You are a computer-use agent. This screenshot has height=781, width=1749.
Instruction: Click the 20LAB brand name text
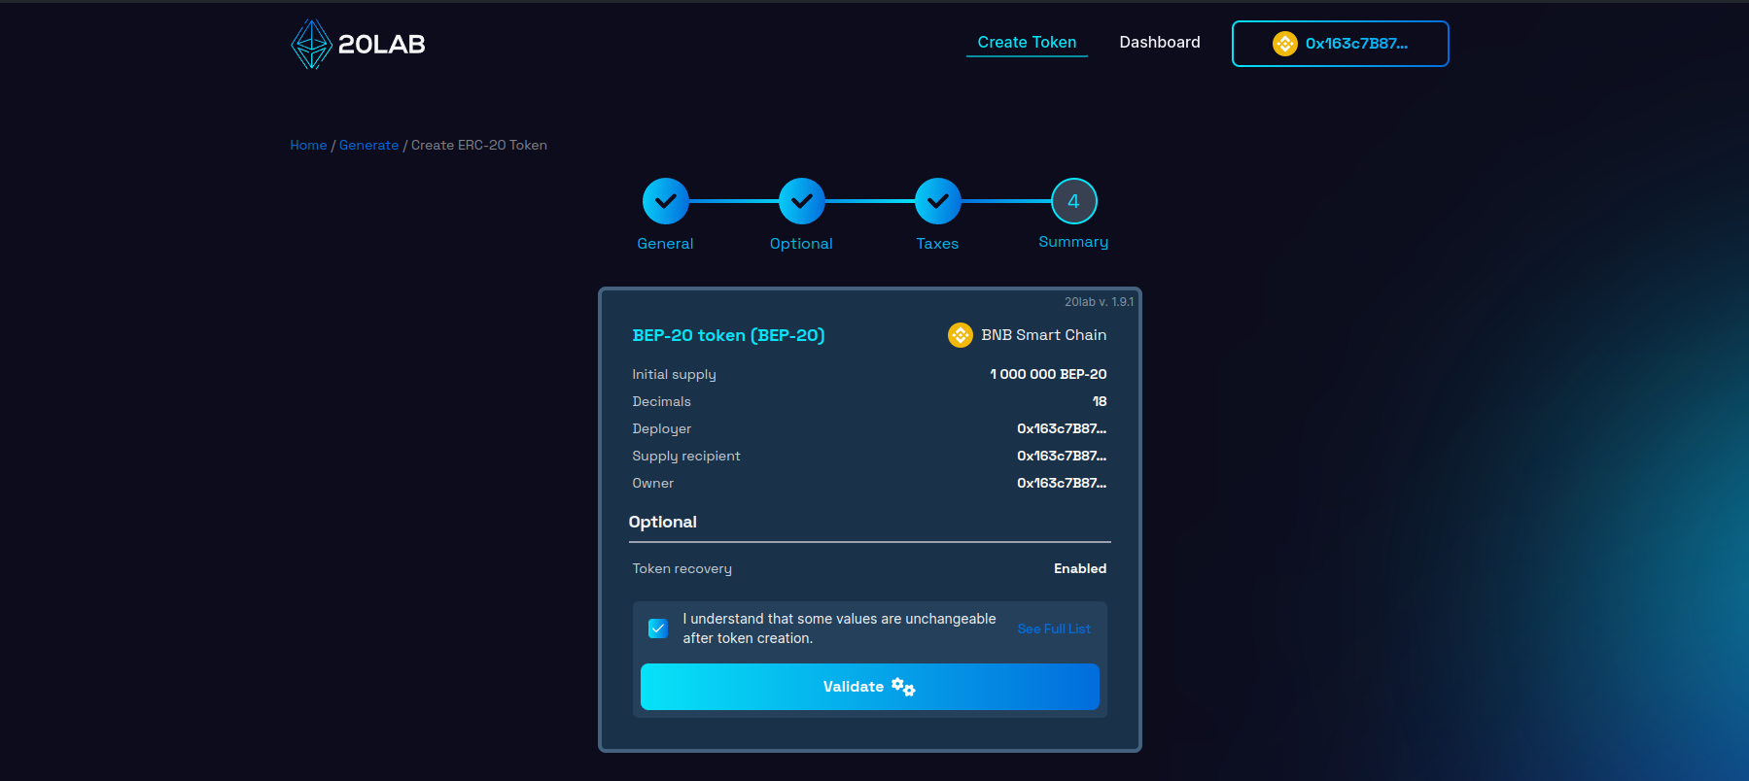point(381,44)
